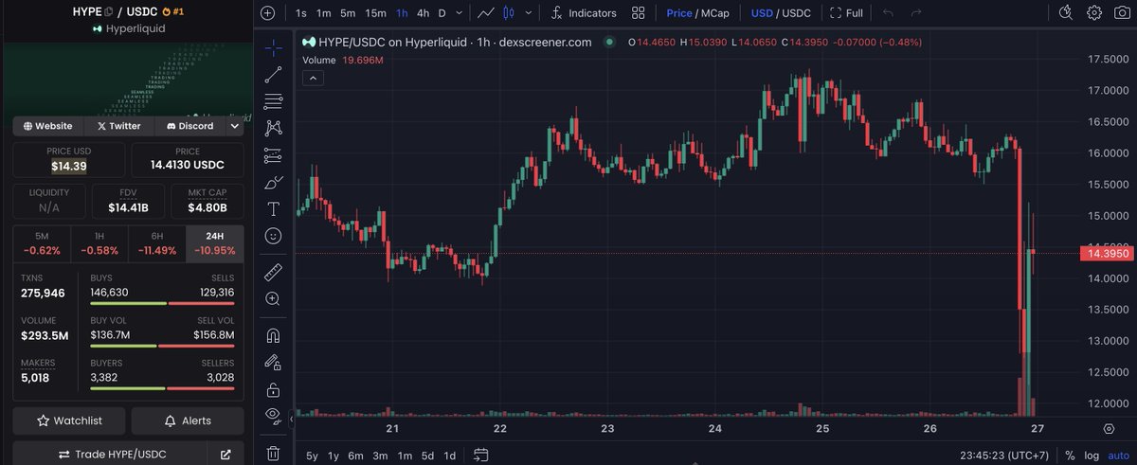Copy the HYPE token address icon
The image size is (1137, 465).
coord(108,12)
